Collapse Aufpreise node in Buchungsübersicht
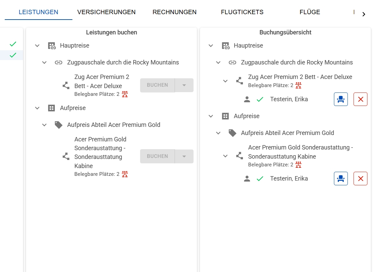Image resolution: width=382 pixels, height=272 pixels. (x=211, y=116)
